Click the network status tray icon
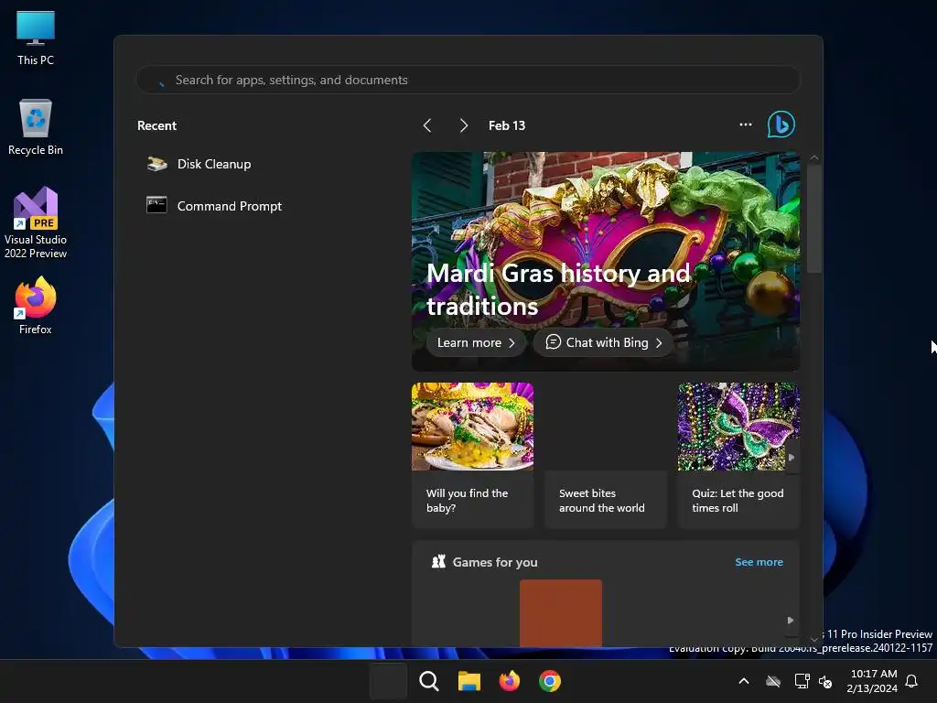Screen dimensions: 937x703 point(802,681)
